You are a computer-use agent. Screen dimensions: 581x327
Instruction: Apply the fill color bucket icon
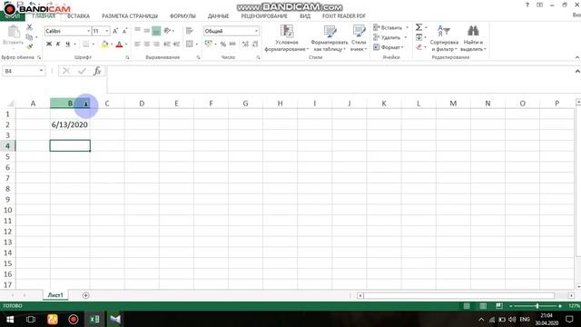point(105,45)
